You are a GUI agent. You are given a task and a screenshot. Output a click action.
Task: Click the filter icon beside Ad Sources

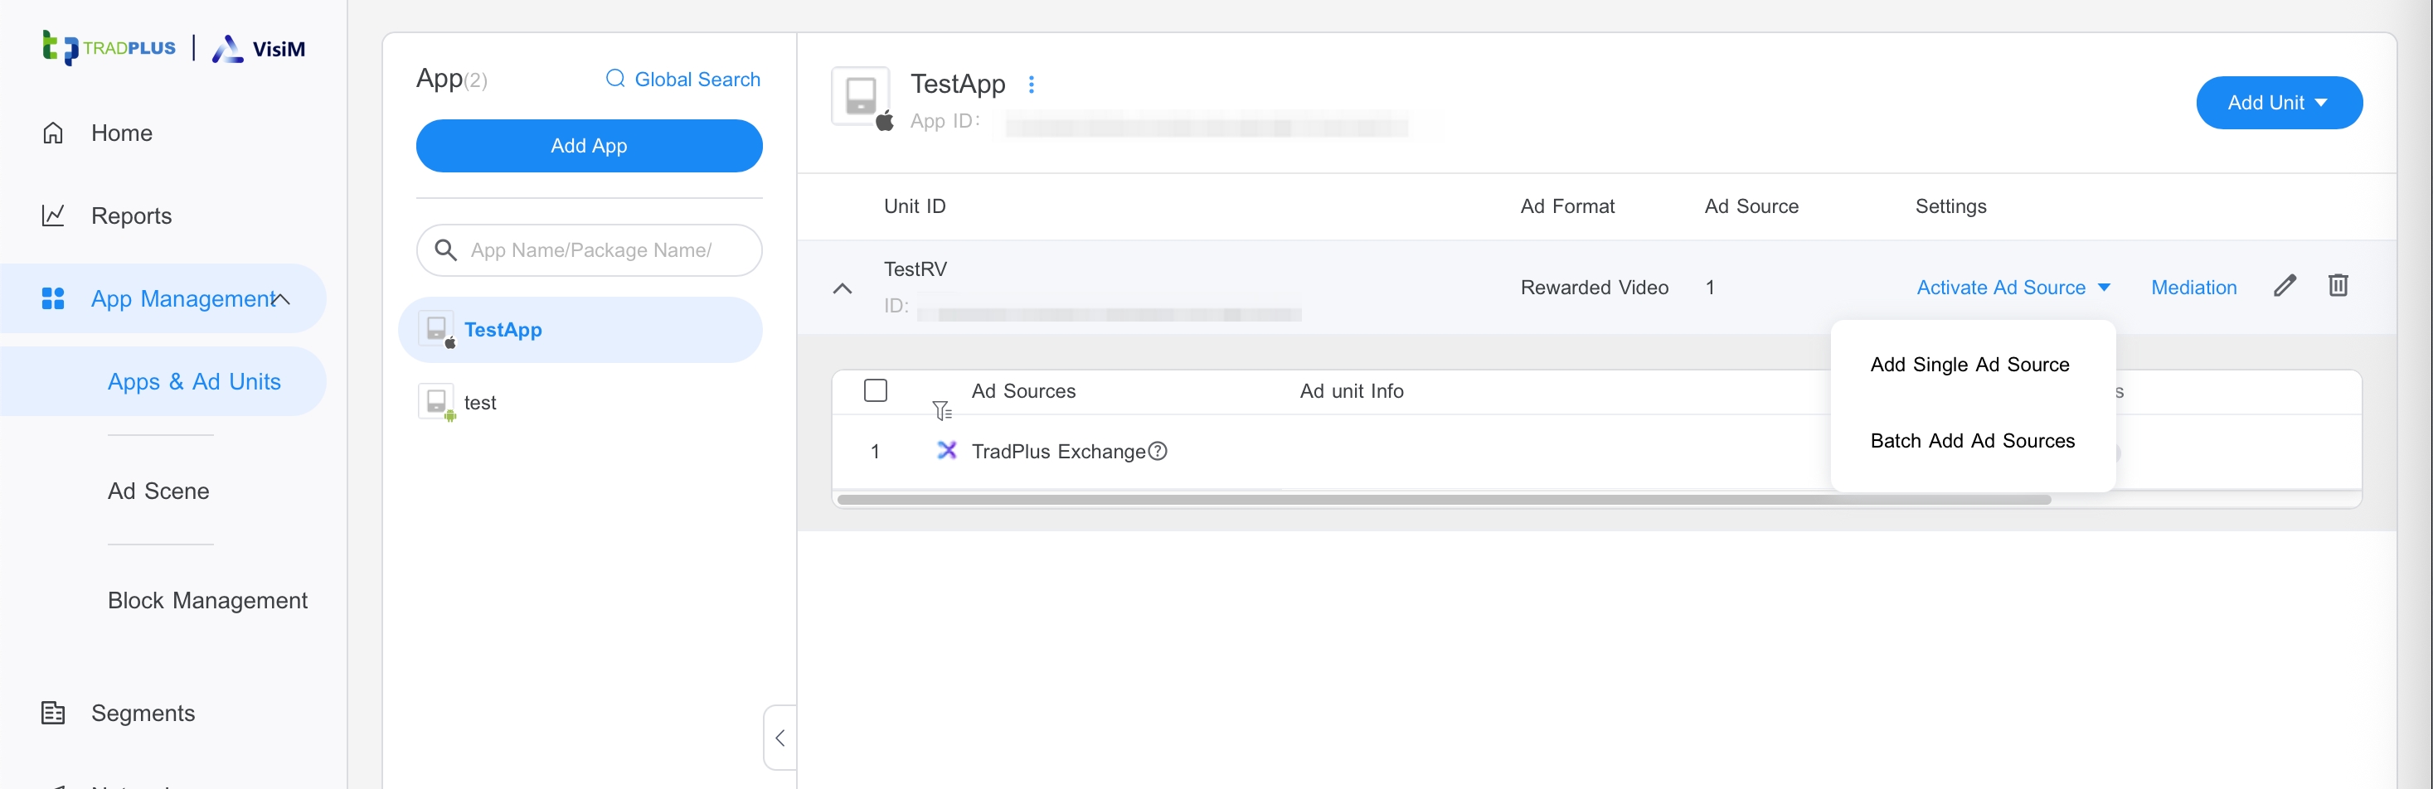[x=942, y=410]
